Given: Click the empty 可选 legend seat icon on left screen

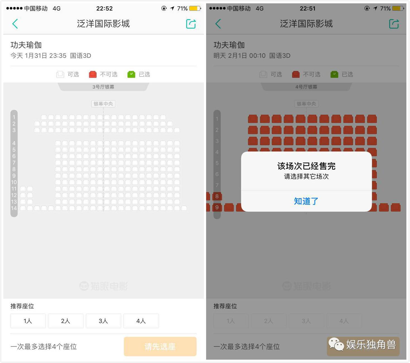Looking at the screenshot, I should (x=60, y=74).
